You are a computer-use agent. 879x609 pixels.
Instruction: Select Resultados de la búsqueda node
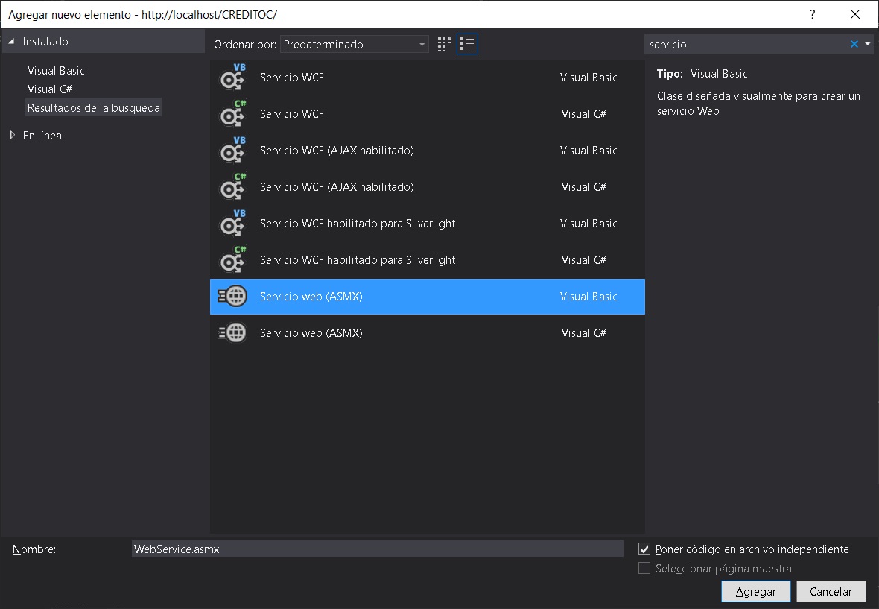point(94,107)
